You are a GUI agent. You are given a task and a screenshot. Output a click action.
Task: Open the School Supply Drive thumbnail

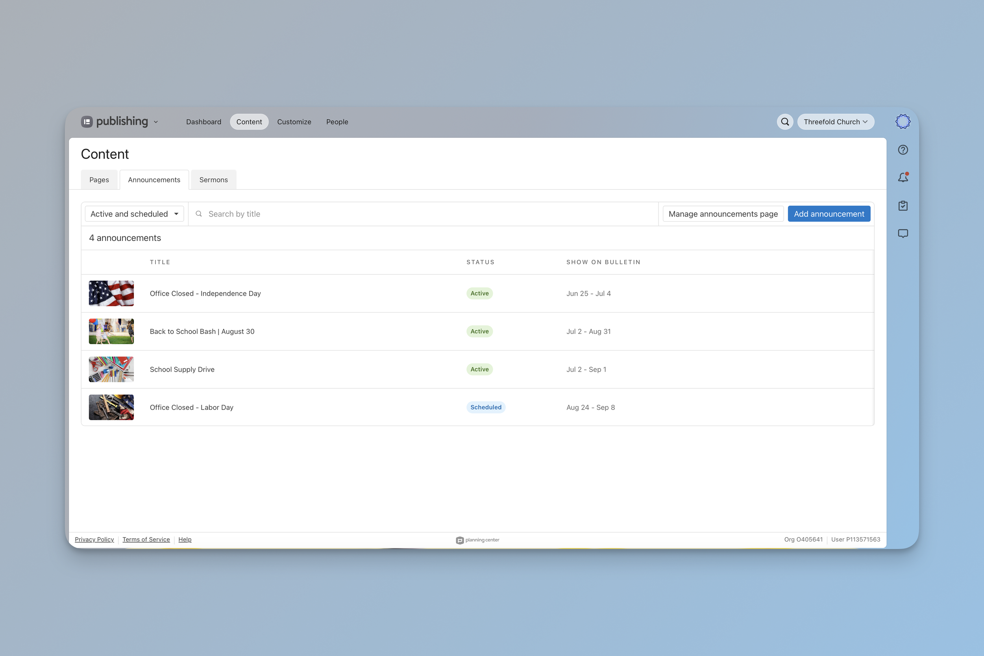[111, 369]
